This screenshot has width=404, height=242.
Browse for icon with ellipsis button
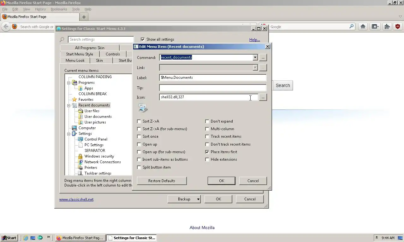point(263,97)
